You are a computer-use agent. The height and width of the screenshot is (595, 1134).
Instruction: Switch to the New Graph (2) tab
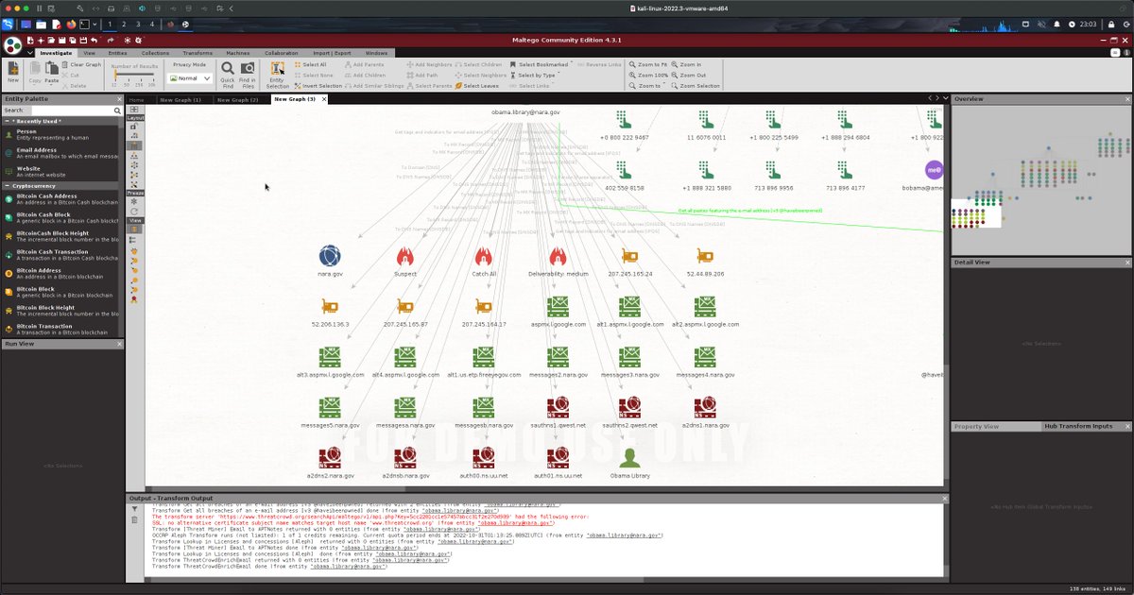tap(237, 99)
